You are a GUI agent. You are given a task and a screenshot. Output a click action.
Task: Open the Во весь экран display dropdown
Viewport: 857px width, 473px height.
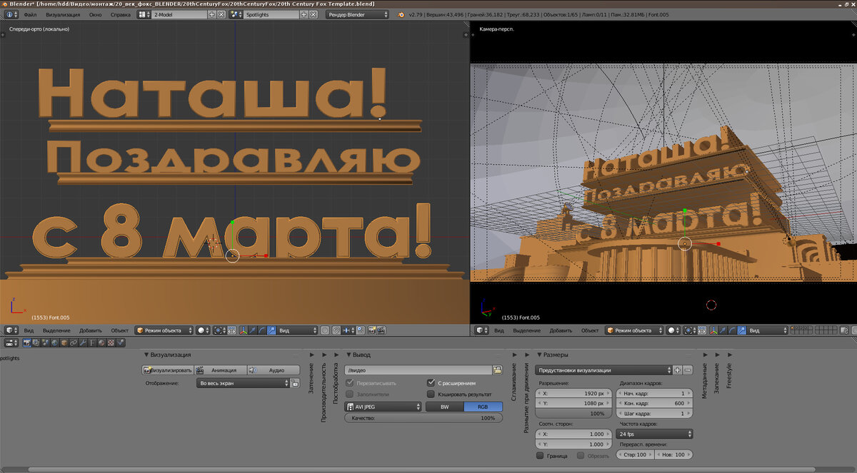pyautogui.click(x=243, y=383)
